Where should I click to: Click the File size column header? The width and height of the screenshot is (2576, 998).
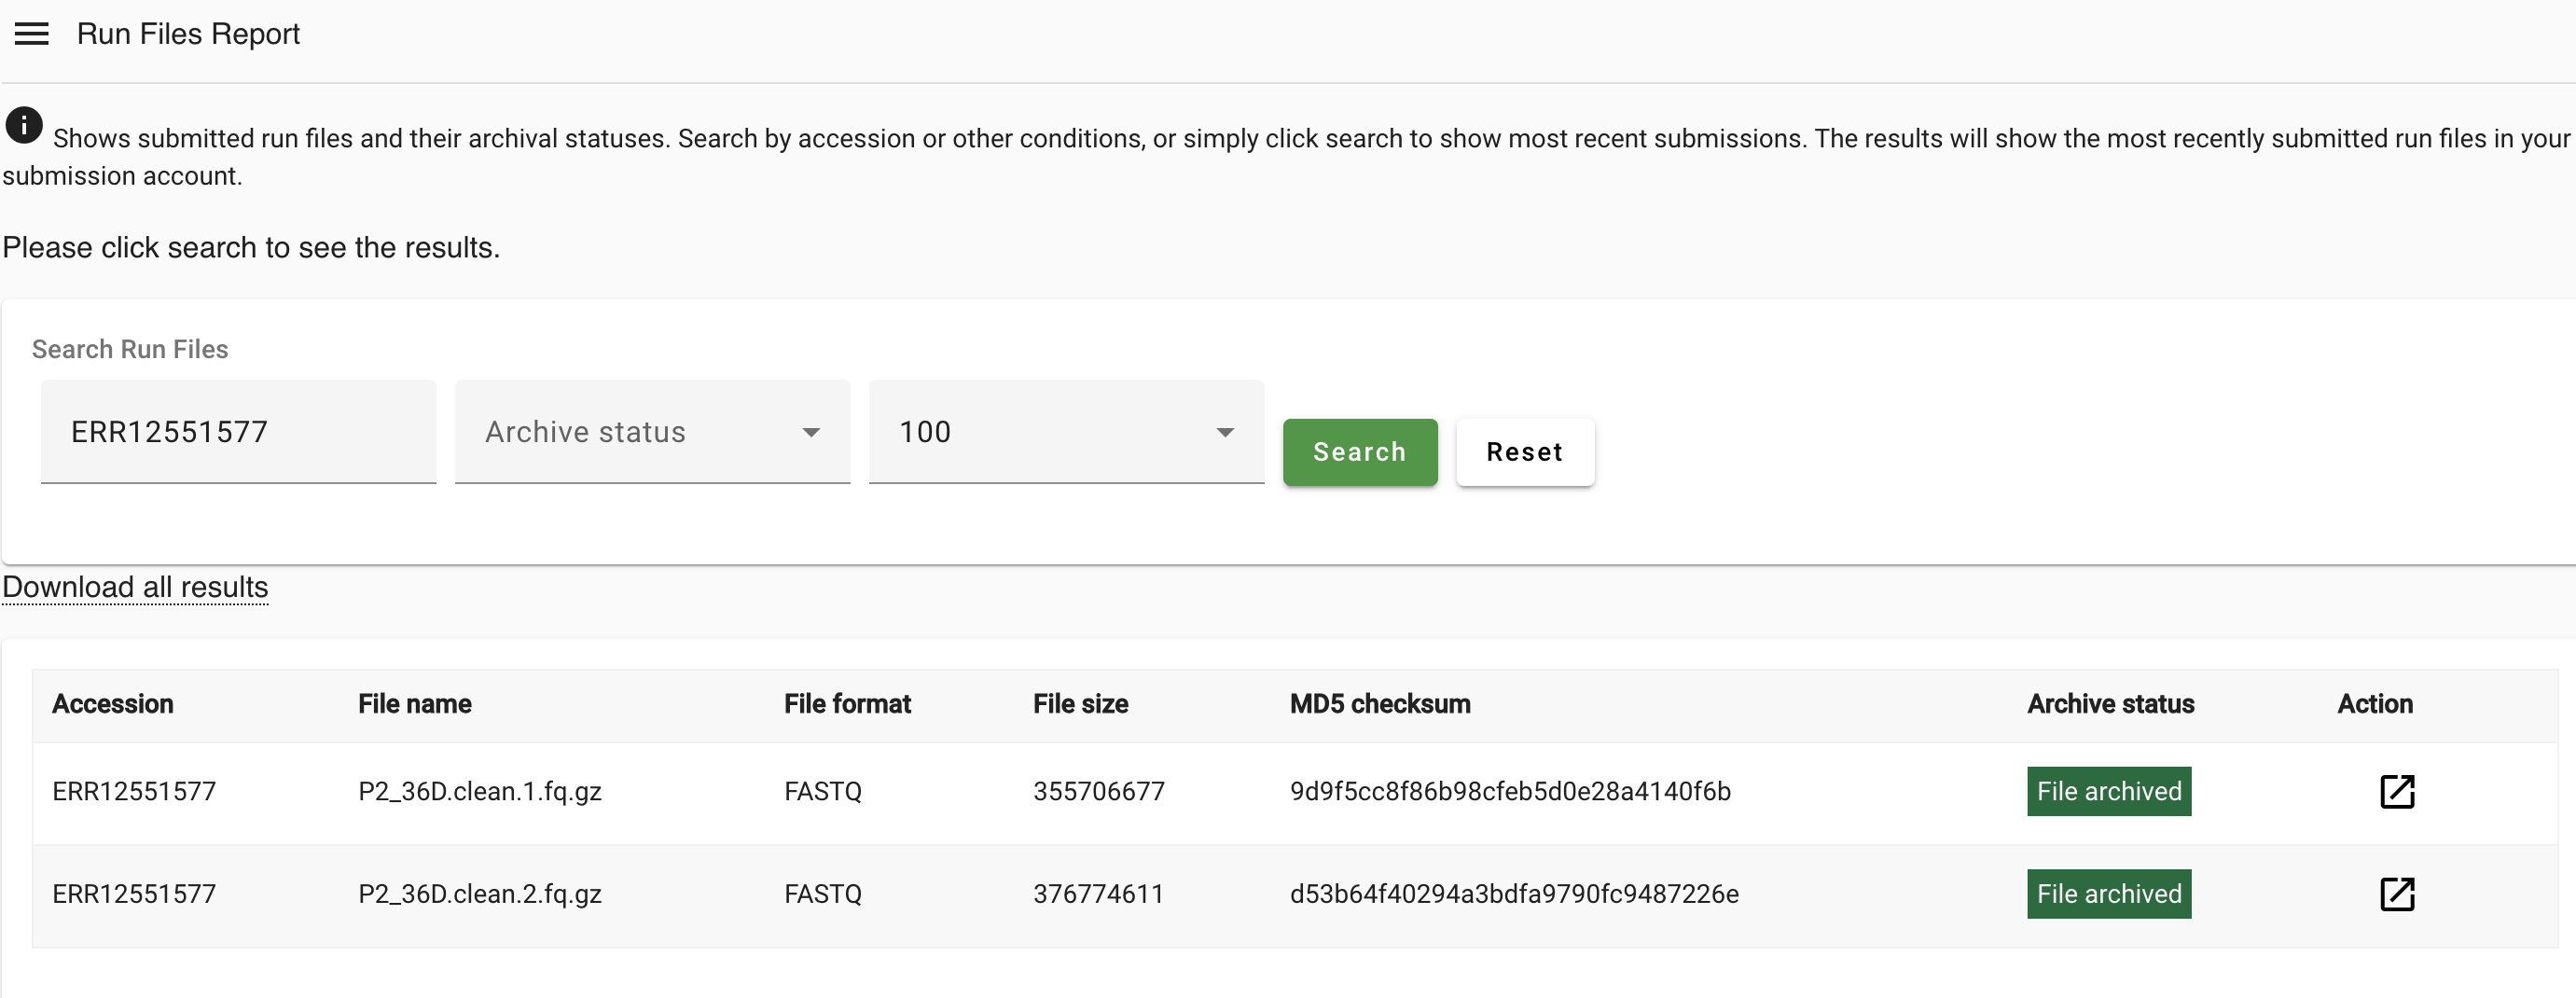coord(1080,704)
